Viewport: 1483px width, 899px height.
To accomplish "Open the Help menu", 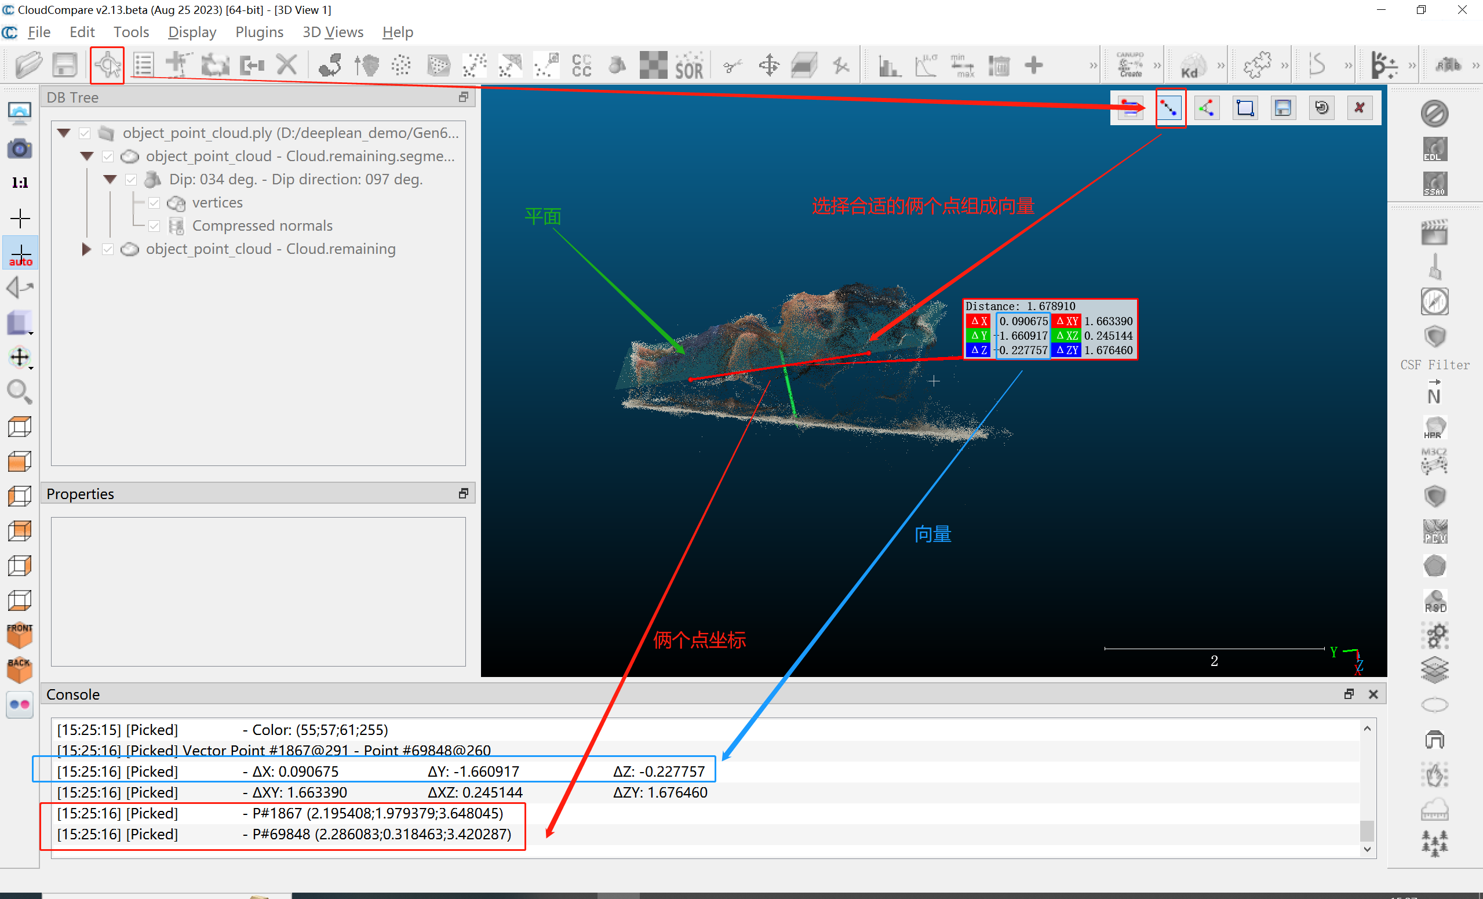I will (x=398, y=32).
